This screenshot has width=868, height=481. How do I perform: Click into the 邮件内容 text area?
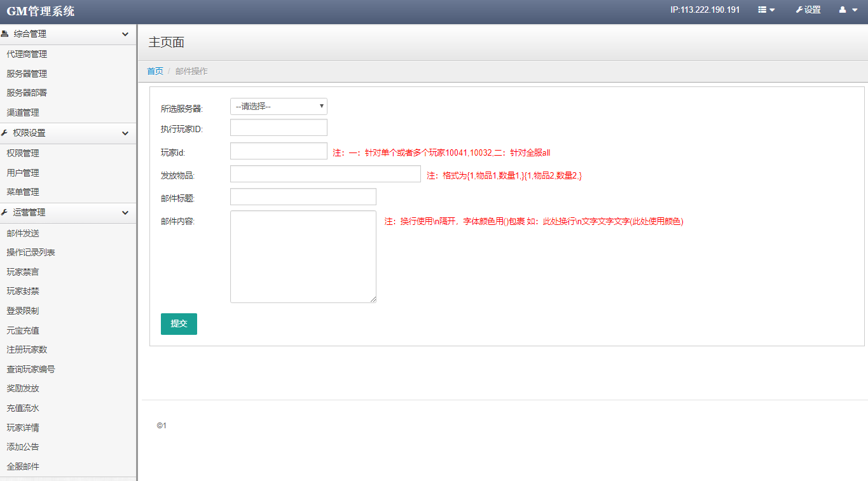[303, 257]
